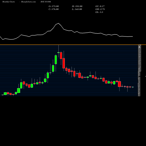
Task: Select the close value 'C: 576.00'
Action: [x=54, y=9]
